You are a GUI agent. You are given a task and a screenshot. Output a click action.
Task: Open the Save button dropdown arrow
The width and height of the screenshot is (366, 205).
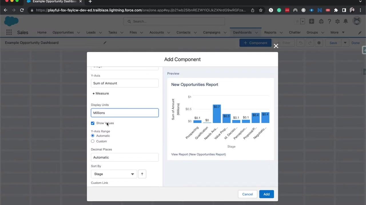(345, 43)
